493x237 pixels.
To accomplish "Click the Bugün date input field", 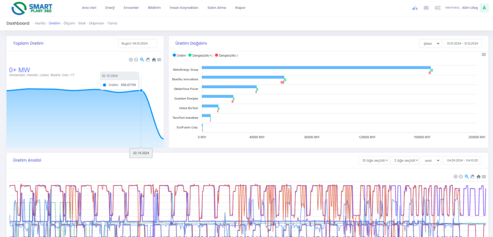I will tap(138, 44).
